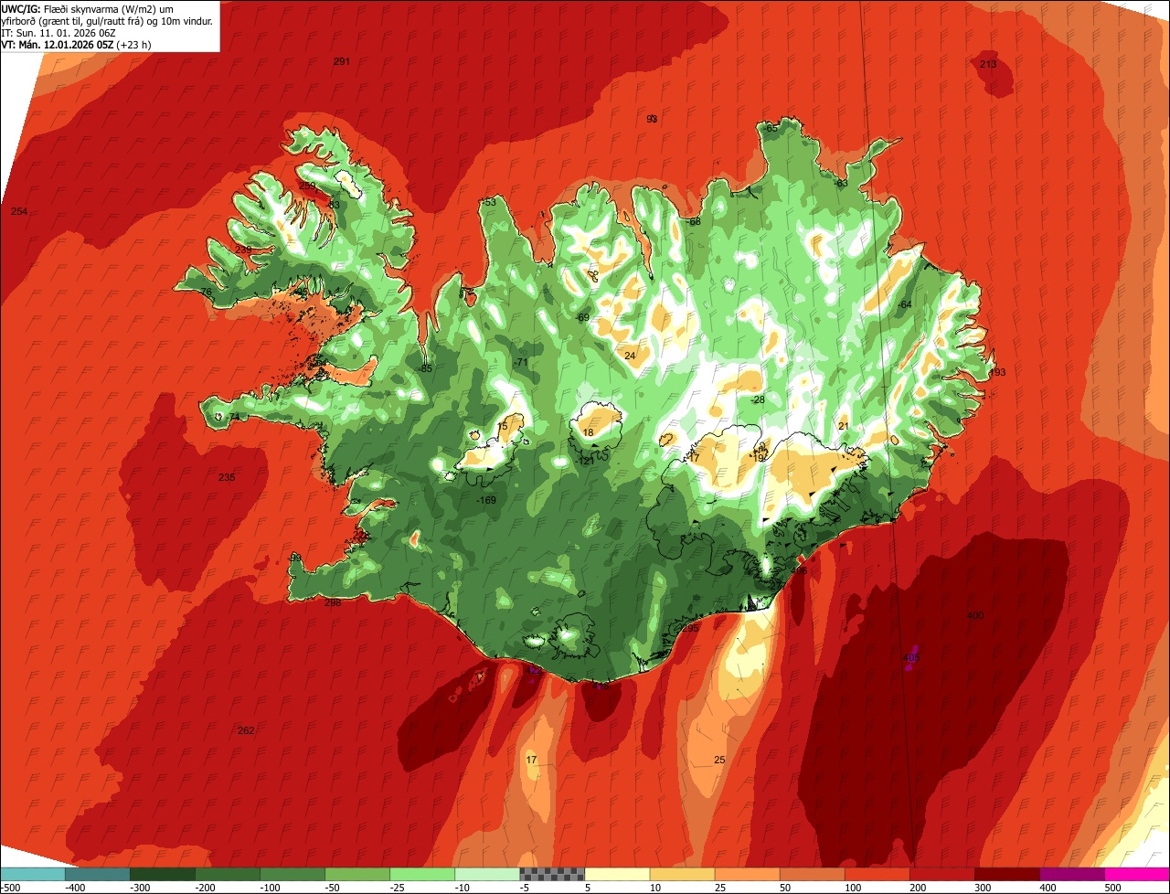
Task: Click the legend swatch between -200 and -100
Action: point(228,874)
